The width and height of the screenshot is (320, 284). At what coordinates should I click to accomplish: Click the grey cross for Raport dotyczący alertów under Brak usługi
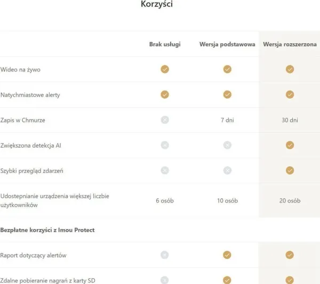(164, 255)
